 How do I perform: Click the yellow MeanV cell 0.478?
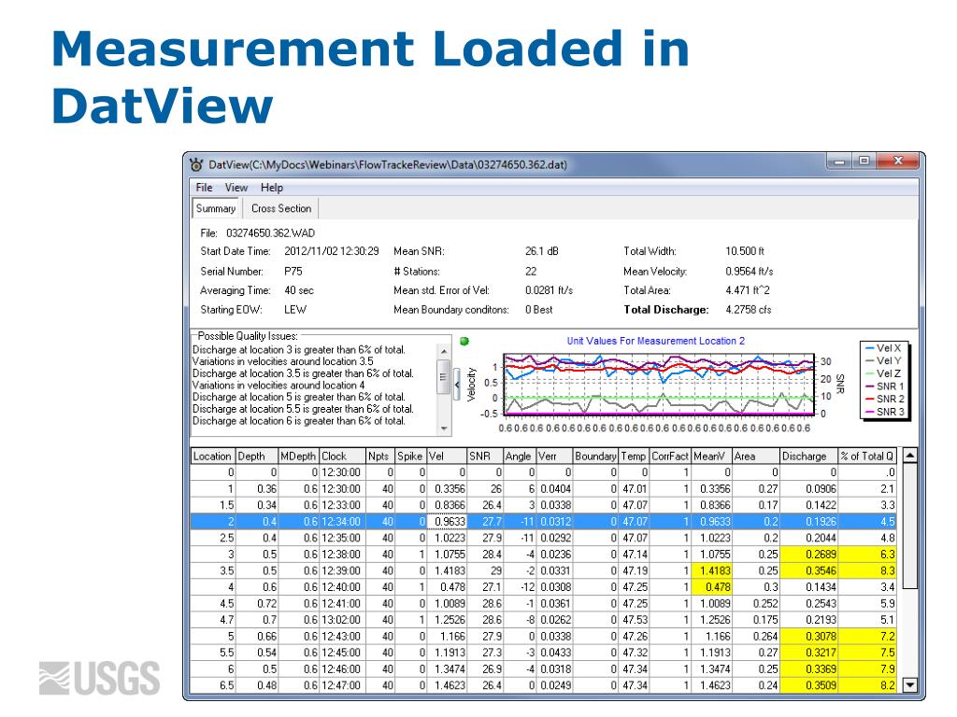(711, 588)
